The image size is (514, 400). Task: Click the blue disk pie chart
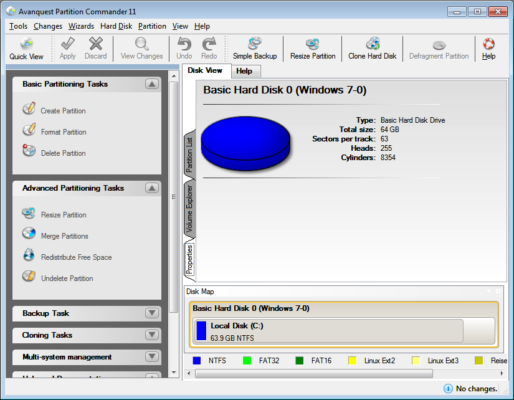(245, 143)
